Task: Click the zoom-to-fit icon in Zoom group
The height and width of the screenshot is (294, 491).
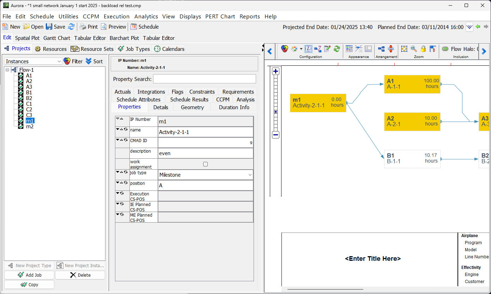Action: coord(404,49)
